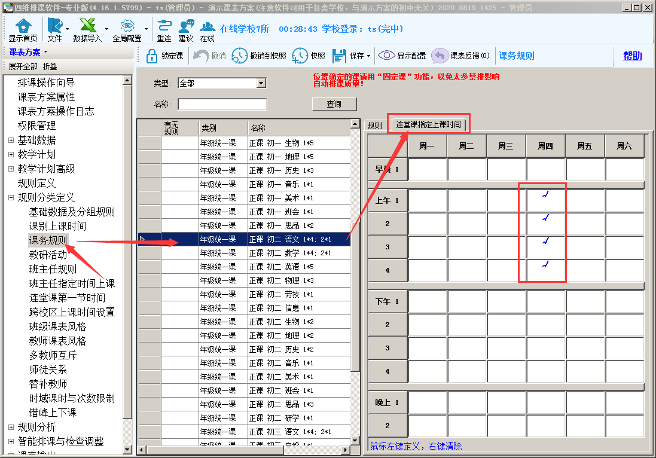Open the 文件 toolbar icon

(54, 26)
